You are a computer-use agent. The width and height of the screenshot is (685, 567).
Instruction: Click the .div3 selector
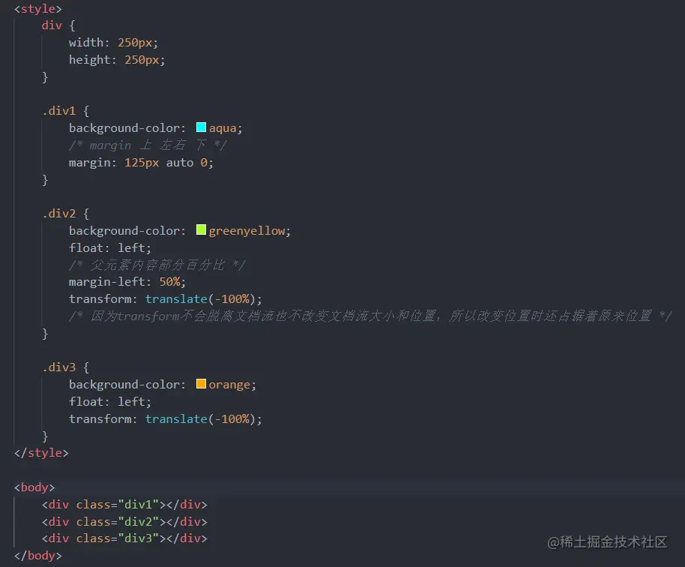click(59, 367)
